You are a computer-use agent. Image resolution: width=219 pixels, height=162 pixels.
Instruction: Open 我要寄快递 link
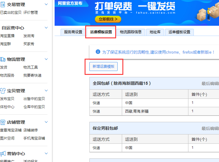click(32, 75)
